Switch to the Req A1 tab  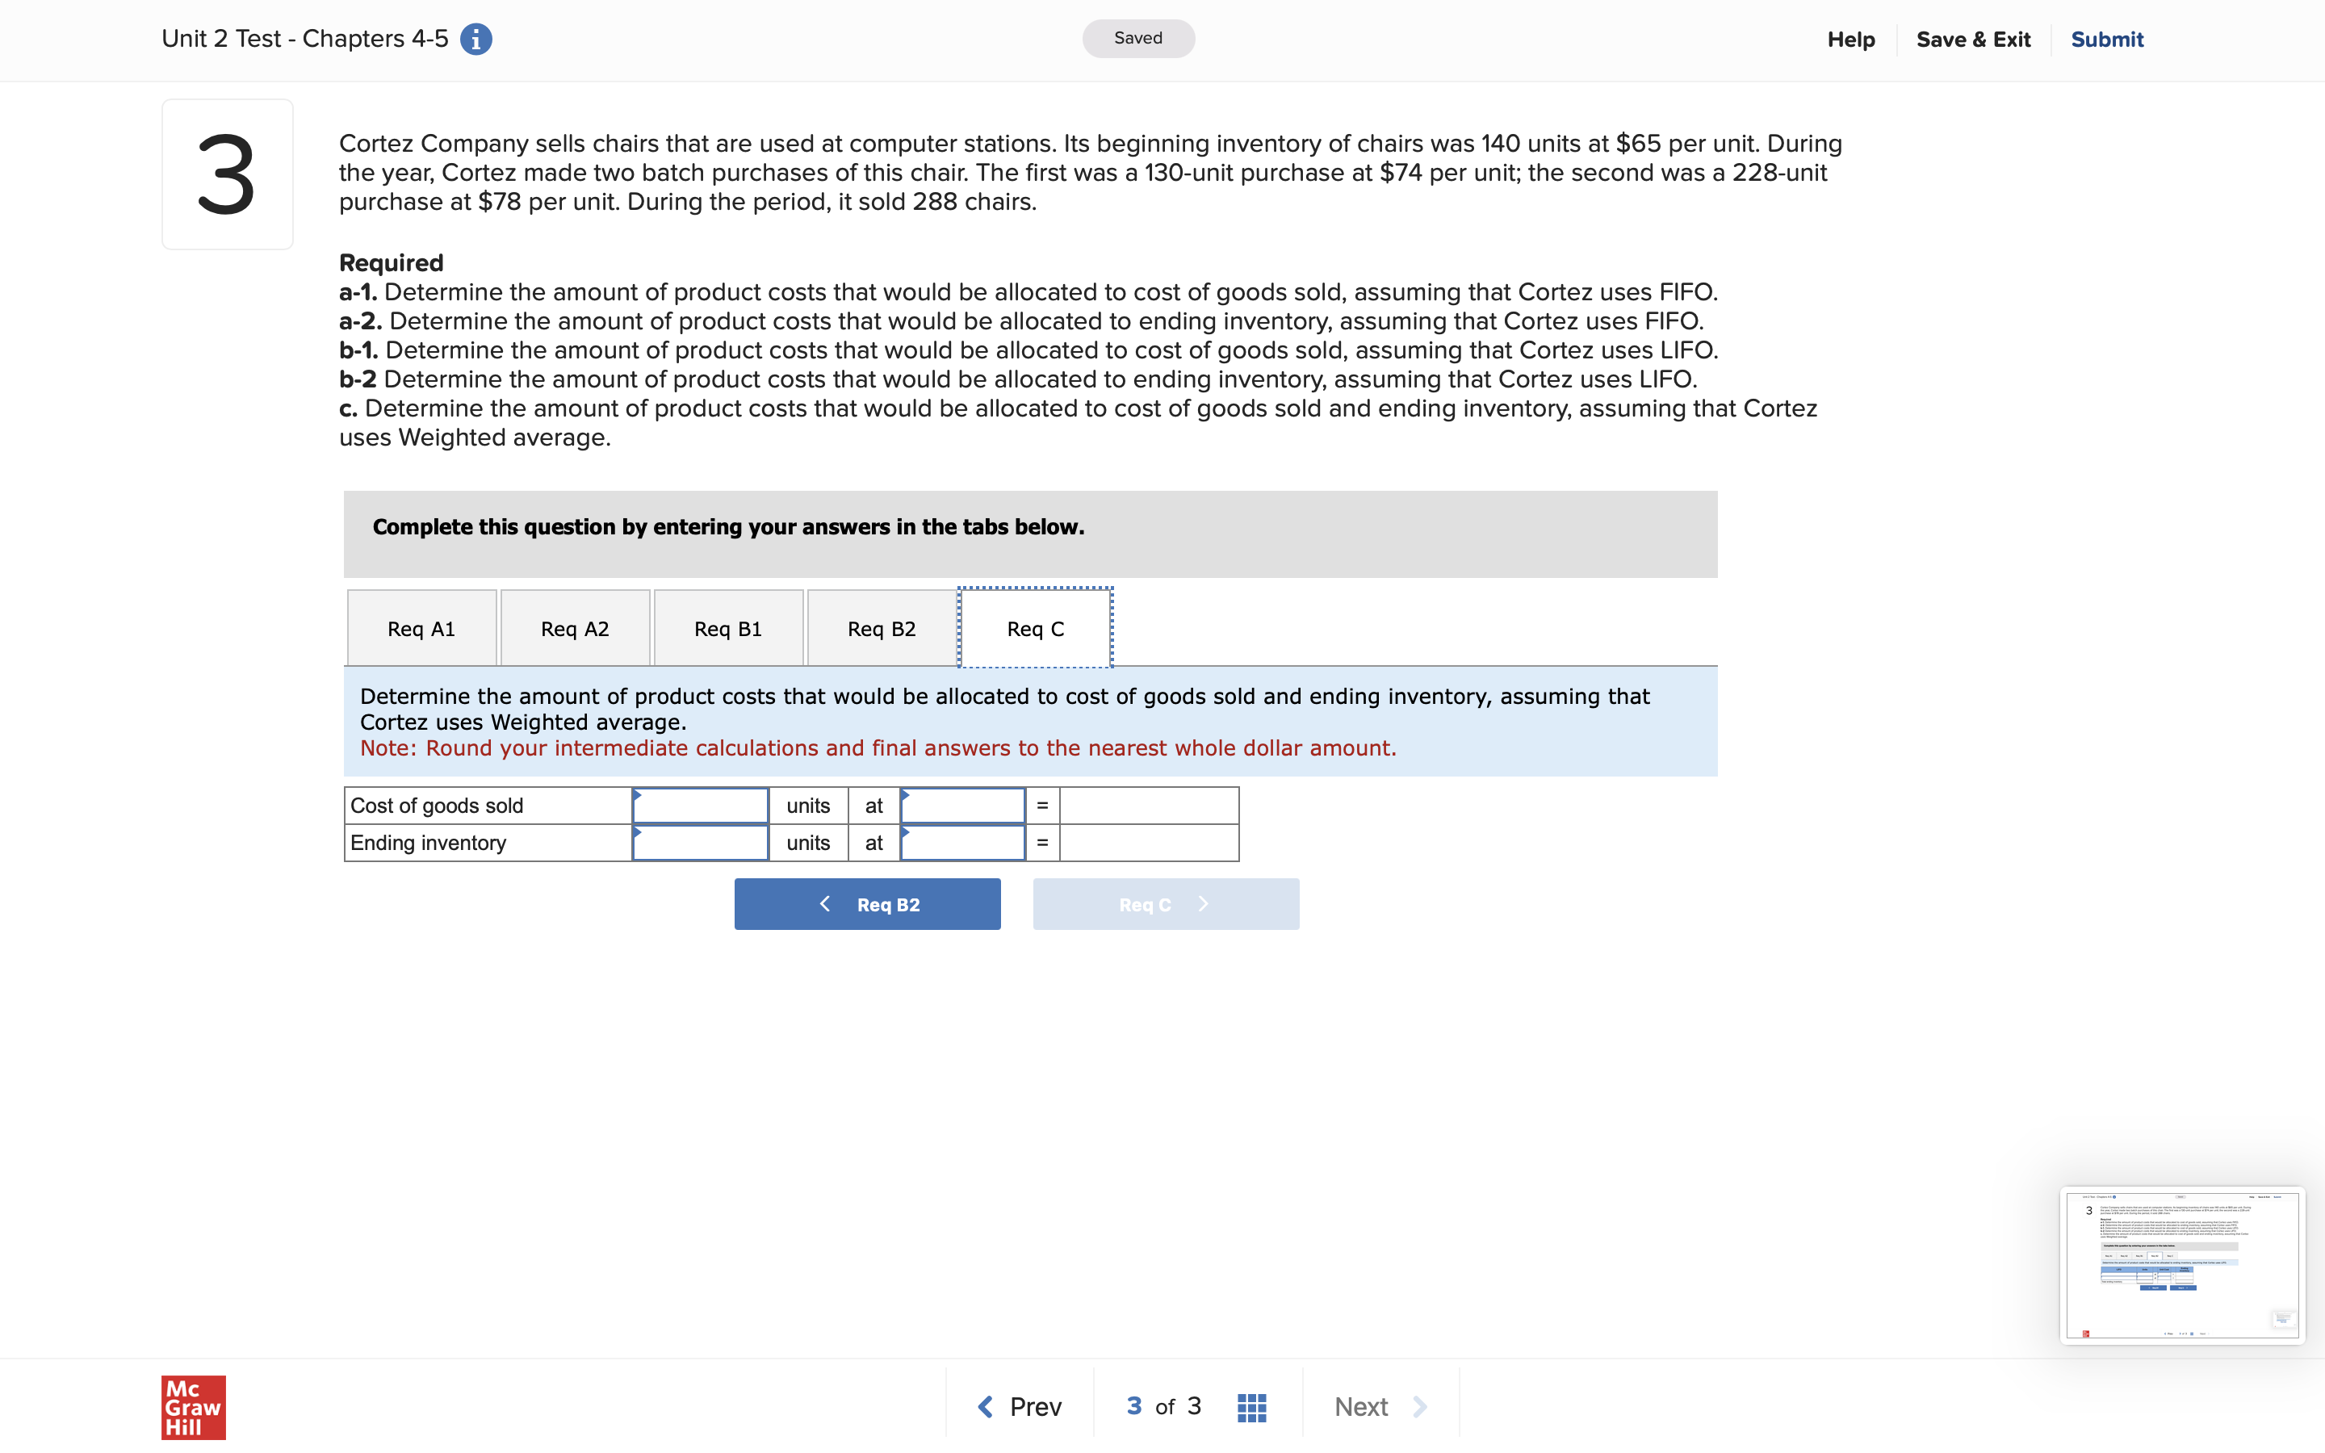click(x=421, y=629)
